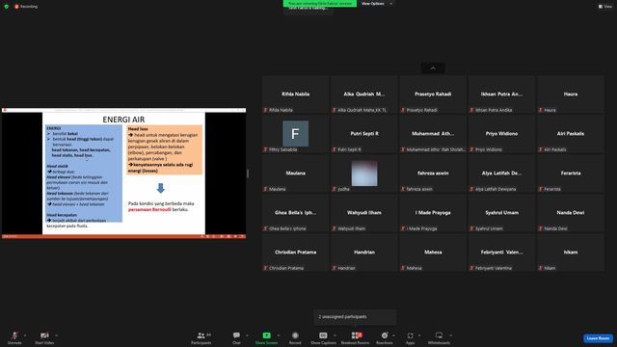Open audio options arrow next to Unmute
617x347 pixels.
(x=25, y=335)
